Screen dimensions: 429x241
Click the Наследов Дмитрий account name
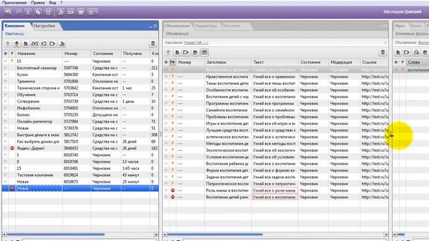tap(402, 12)
